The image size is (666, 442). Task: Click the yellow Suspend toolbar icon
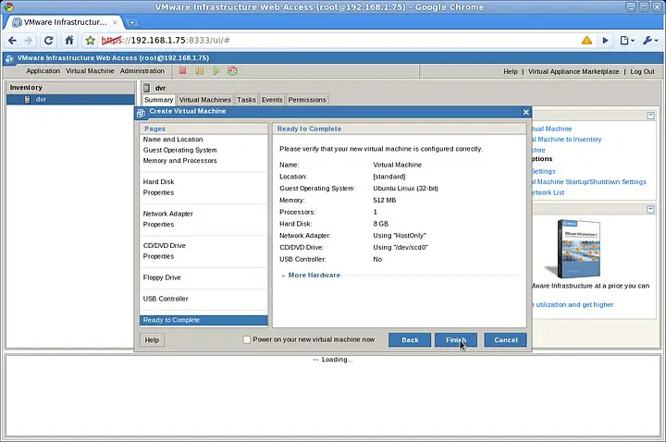click(199, 71)
